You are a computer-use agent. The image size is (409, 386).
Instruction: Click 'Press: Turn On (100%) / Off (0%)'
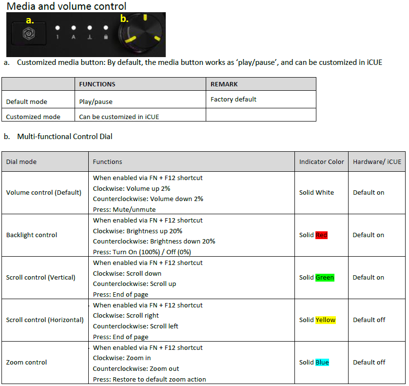142,252
